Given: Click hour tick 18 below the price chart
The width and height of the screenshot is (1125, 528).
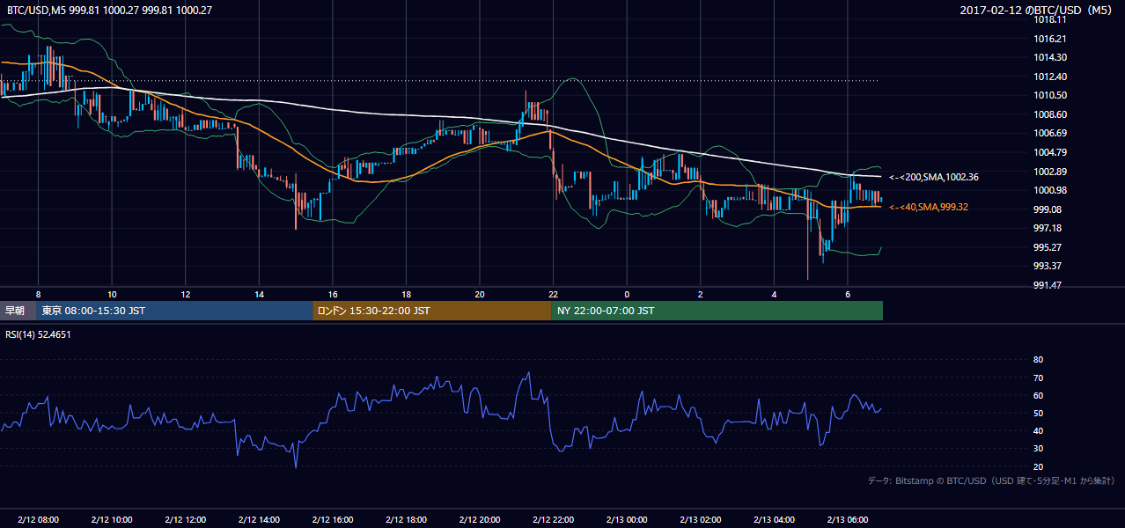Looking at the screenshot, I should coord(406,294).
